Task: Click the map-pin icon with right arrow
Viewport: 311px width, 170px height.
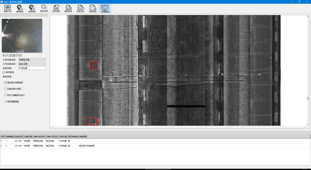Action: pos(20,8)
